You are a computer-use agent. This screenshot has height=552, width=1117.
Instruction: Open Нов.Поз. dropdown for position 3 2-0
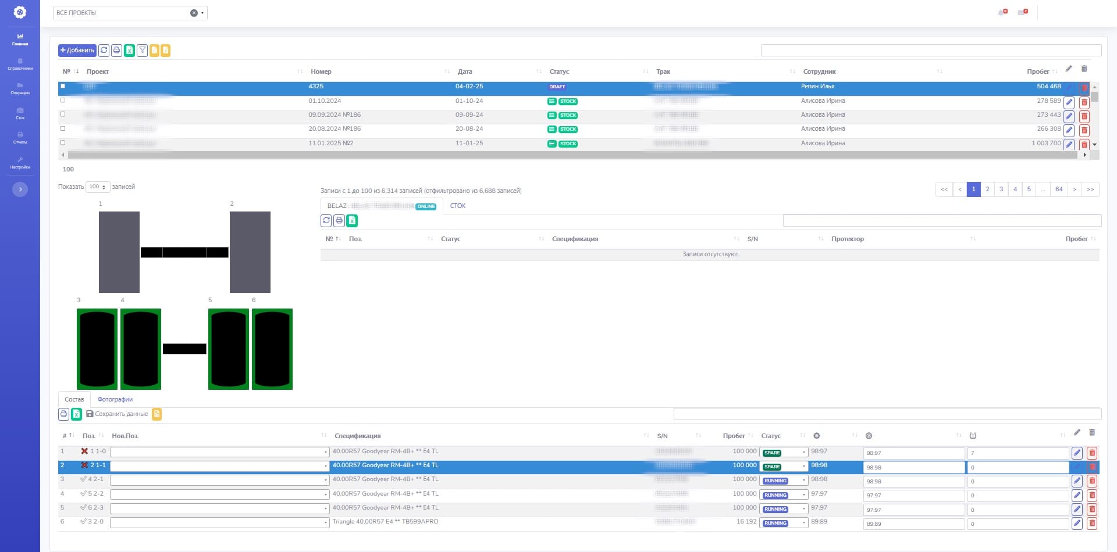(x=220, y=522)
